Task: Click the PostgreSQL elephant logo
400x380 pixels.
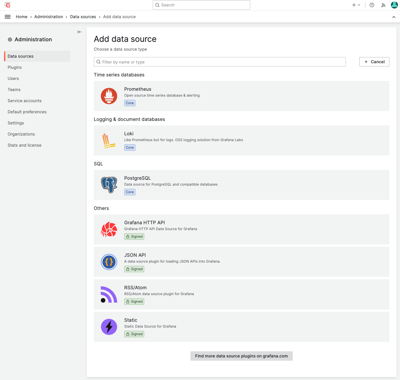Action: point(109,185)
